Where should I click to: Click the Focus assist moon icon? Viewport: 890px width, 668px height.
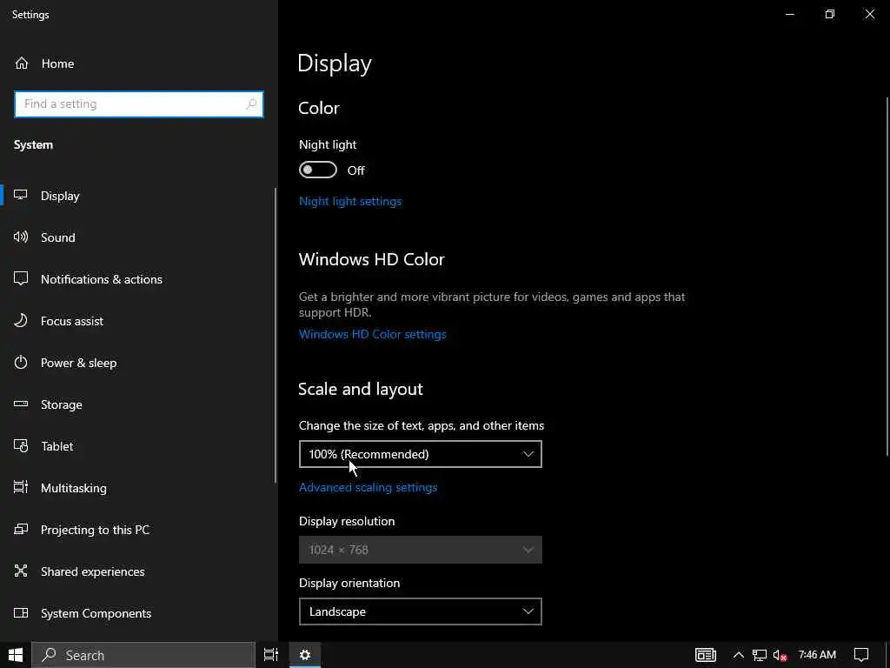tap(21, 320)
